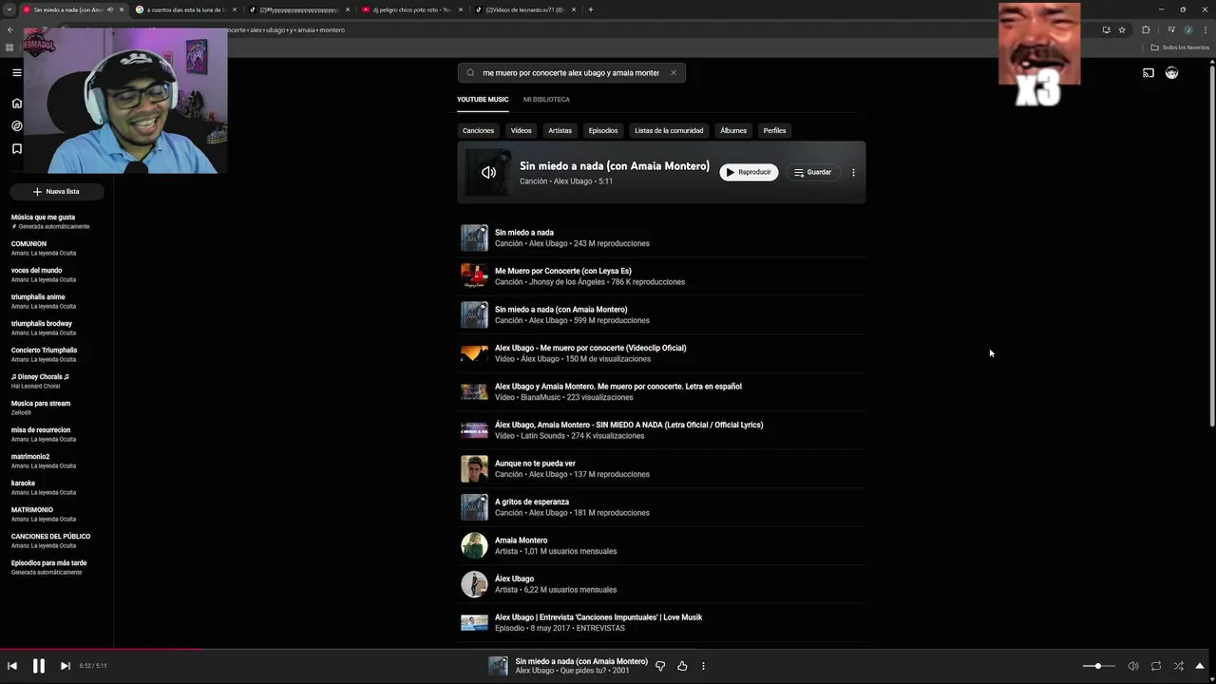1216x684 pixels.
Task: Go to Home in the sidebar
Action: 16,103
